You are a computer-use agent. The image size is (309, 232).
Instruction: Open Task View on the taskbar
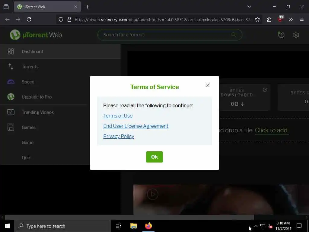pos(118,226)
